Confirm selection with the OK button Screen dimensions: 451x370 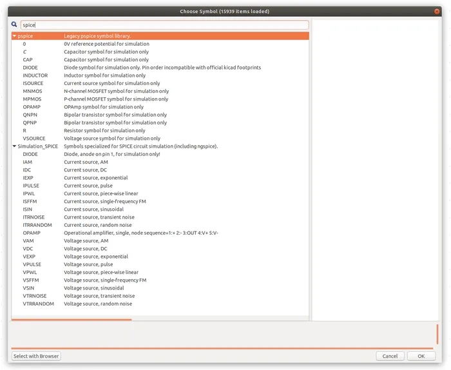coord(421,356)
